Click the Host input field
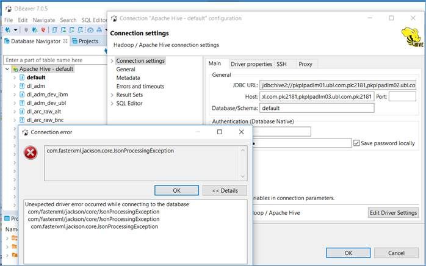 [317, 96]
